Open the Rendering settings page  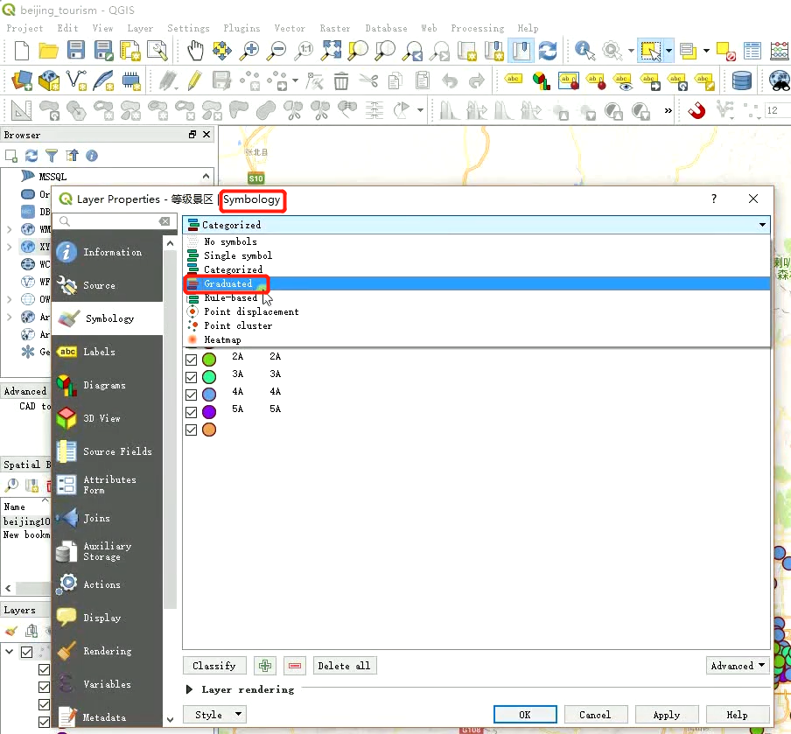[108, 651]
